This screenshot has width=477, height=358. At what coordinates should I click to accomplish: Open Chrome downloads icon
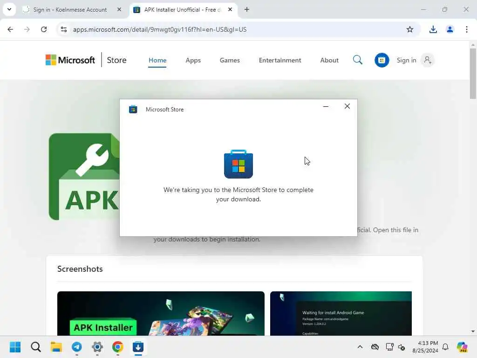[433, 29]
